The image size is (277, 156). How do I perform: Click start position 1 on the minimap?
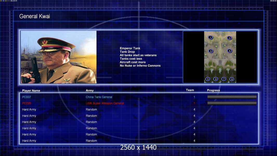tap(210, 37)
